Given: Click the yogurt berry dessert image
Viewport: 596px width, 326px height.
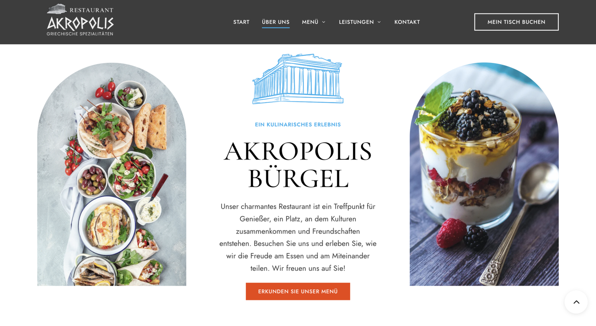Looking at the screenshot, I should click(484, 174).
